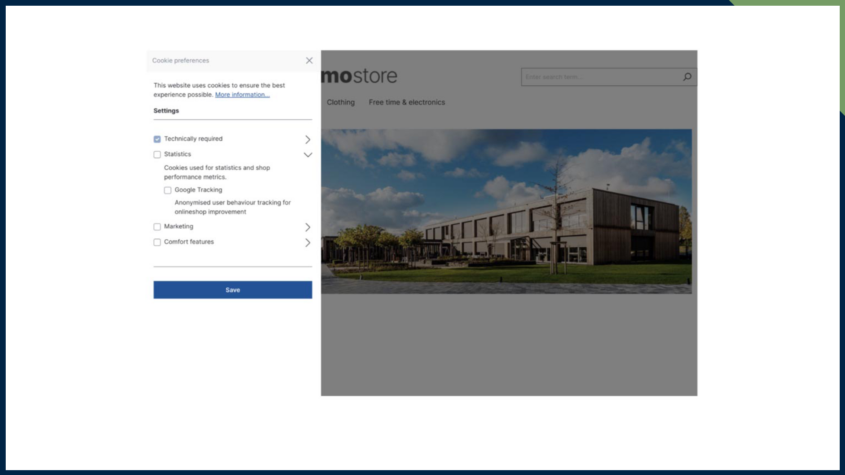Screen dimensions: 845x475
Task: Expand the Marketing category details
Action: coord(308,227)
